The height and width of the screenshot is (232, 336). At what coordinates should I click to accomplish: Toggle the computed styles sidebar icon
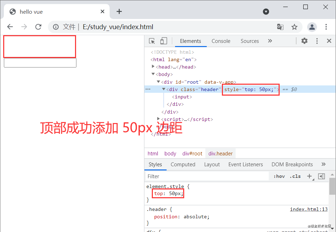pyautogui.click(x=322, y=176)
